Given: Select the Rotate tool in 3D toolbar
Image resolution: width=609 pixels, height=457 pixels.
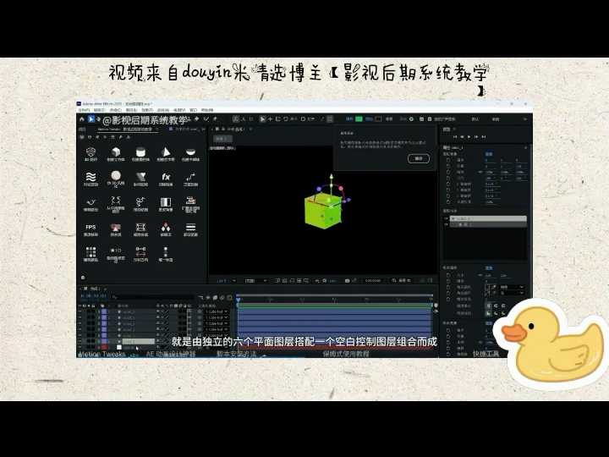Looking at the screenshot, I should (286, 119).
